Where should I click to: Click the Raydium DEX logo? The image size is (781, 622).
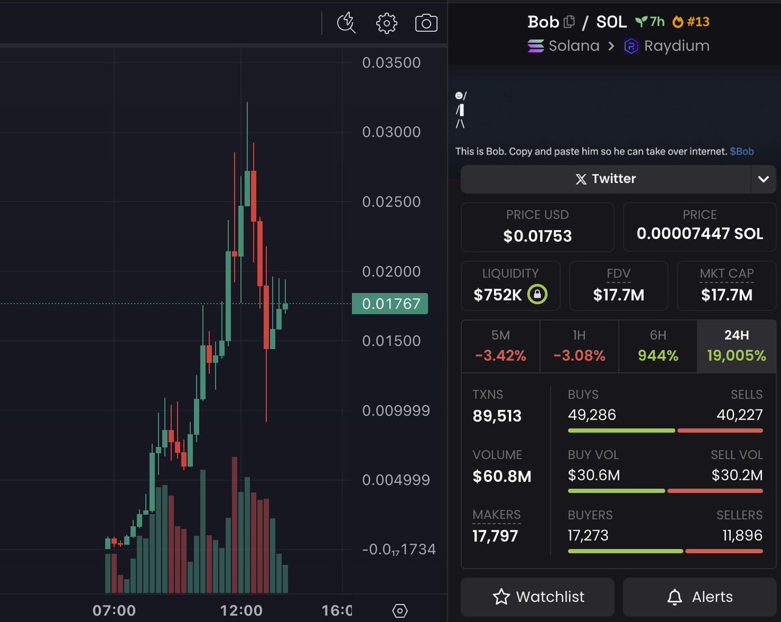631,46
